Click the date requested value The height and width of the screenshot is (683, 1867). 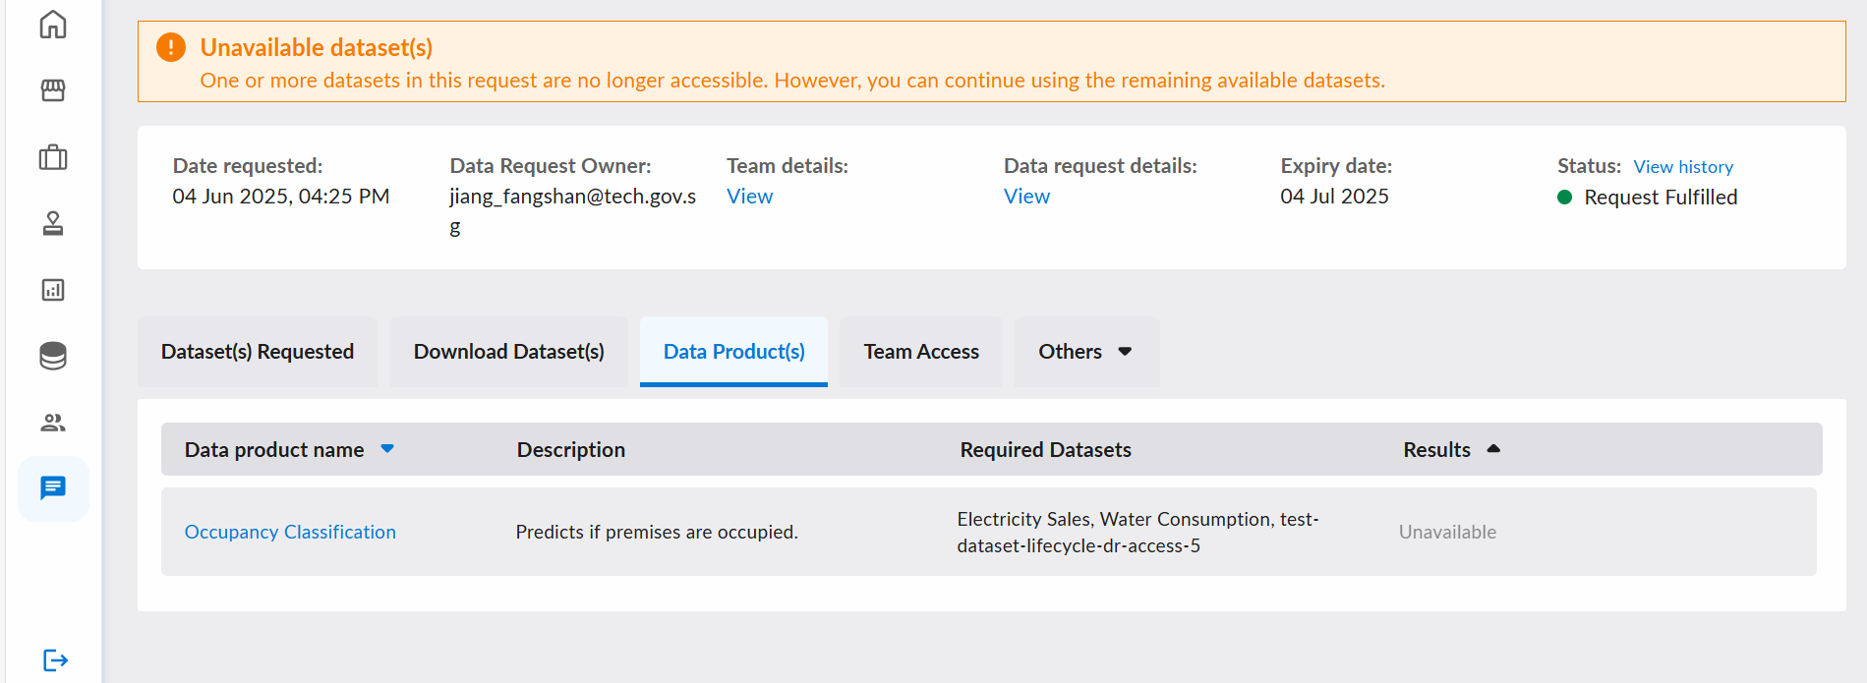tap(281, 197)
